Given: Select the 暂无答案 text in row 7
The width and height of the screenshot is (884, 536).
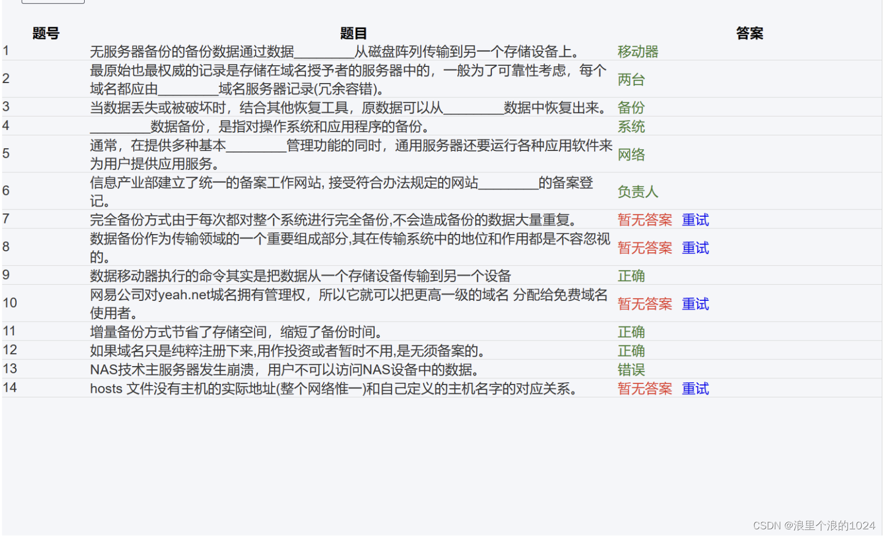Looking at the screenshot, I should (x=644, y=220).
